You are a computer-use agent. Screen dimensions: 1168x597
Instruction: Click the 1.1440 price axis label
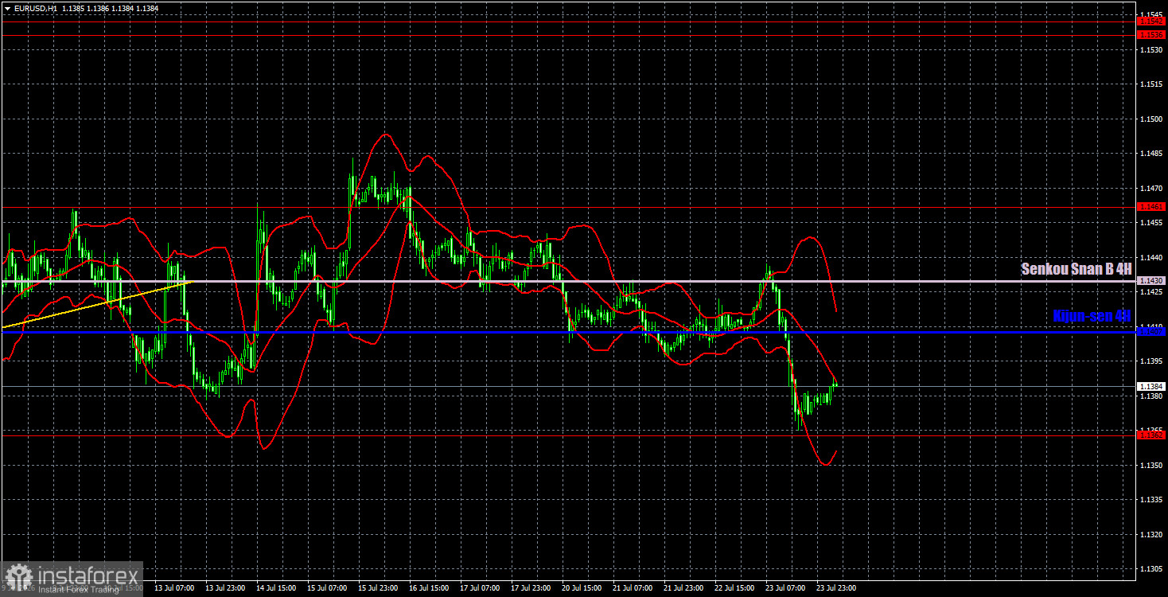(x=1151, y=258)
